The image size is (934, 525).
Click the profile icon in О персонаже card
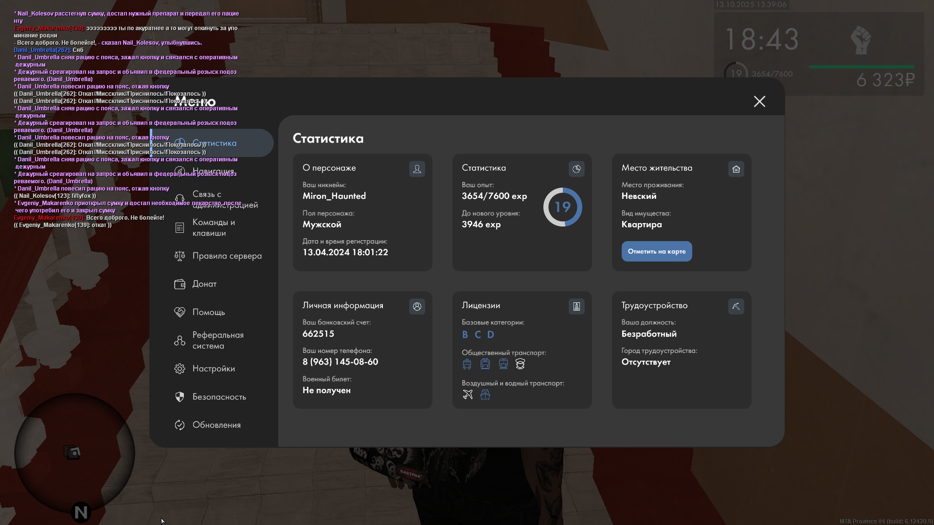tap(417, 169)
